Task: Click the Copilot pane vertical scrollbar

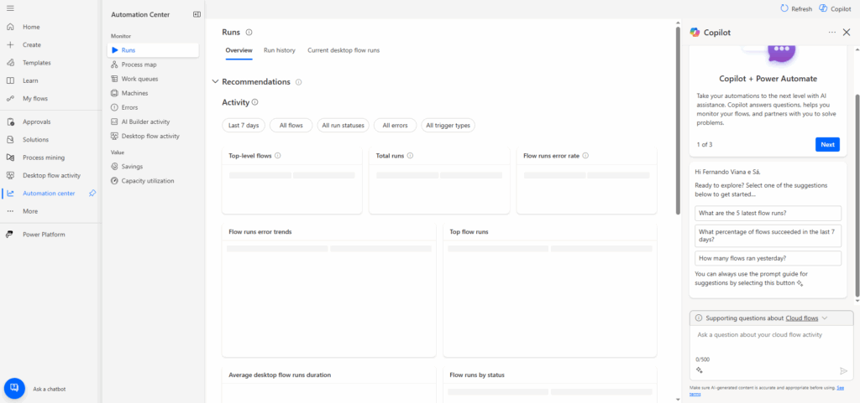Action: [x=857, y=193]
